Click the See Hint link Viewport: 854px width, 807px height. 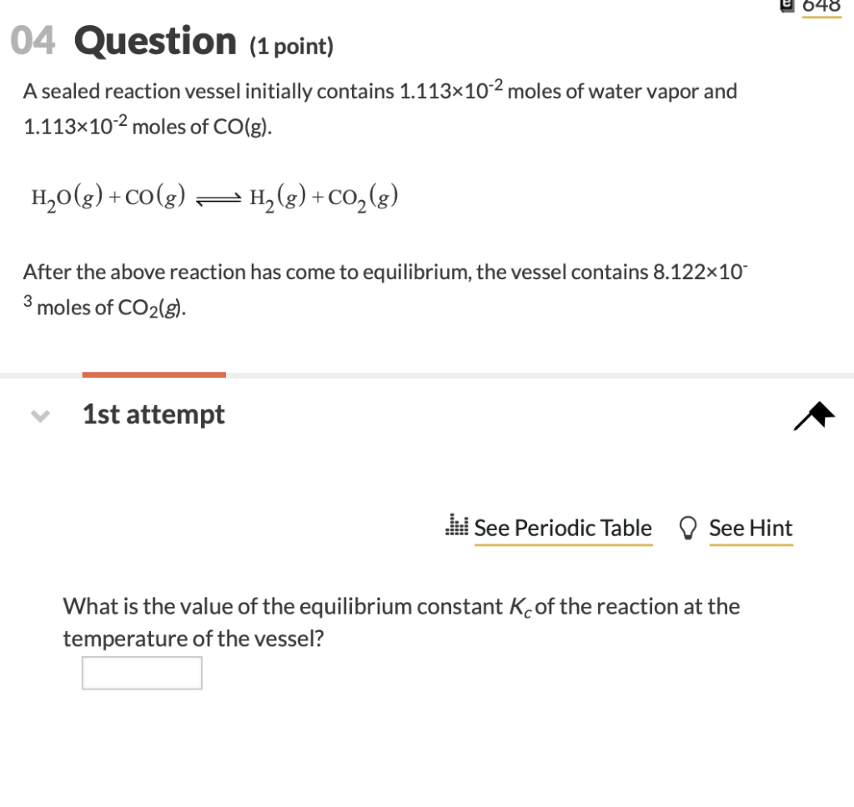pyautogui.click(x=750, y=528)
